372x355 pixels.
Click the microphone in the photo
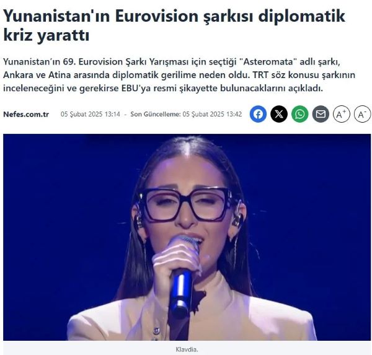[x=183, y=276]
